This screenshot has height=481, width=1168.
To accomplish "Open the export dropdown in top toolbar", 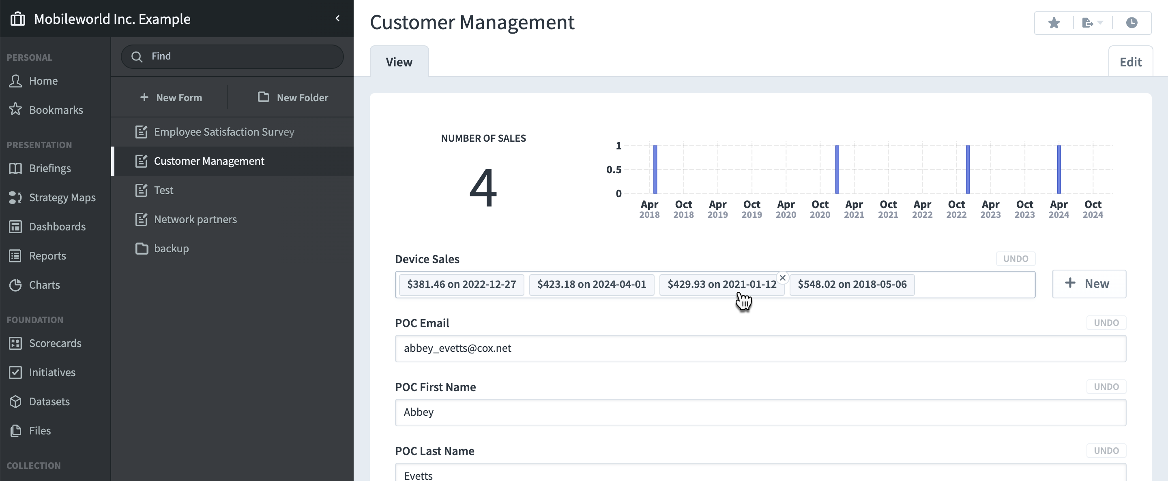I will pyautogui.click(x=1092, y=23).
